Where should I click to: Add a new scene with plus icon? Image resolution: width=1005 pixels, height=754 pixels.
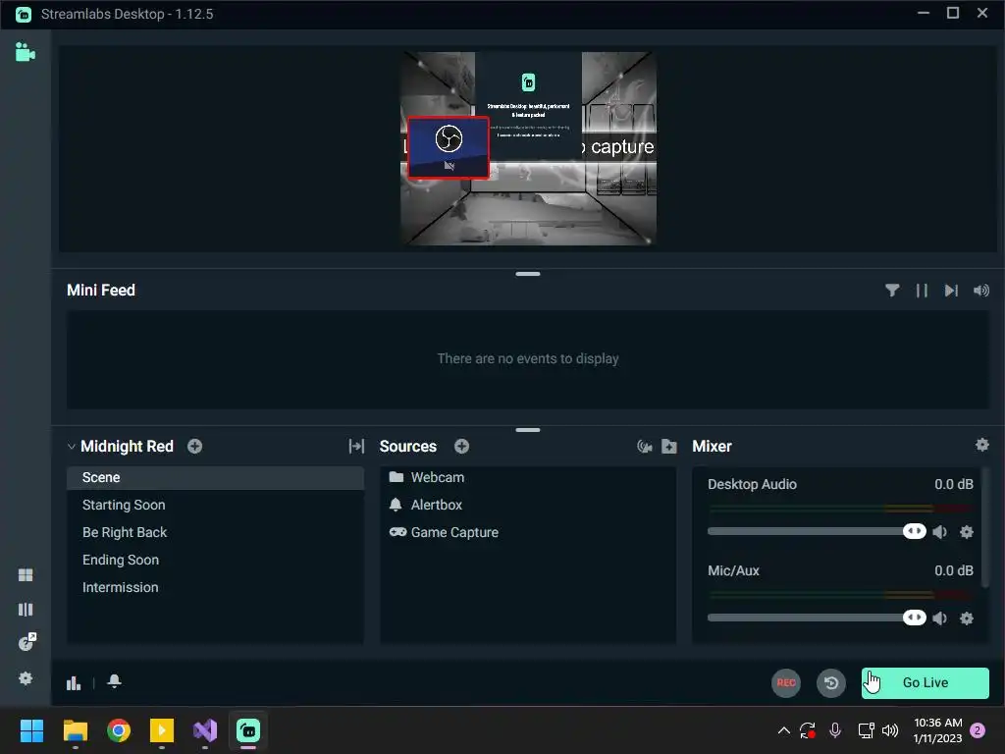(195, 447)
